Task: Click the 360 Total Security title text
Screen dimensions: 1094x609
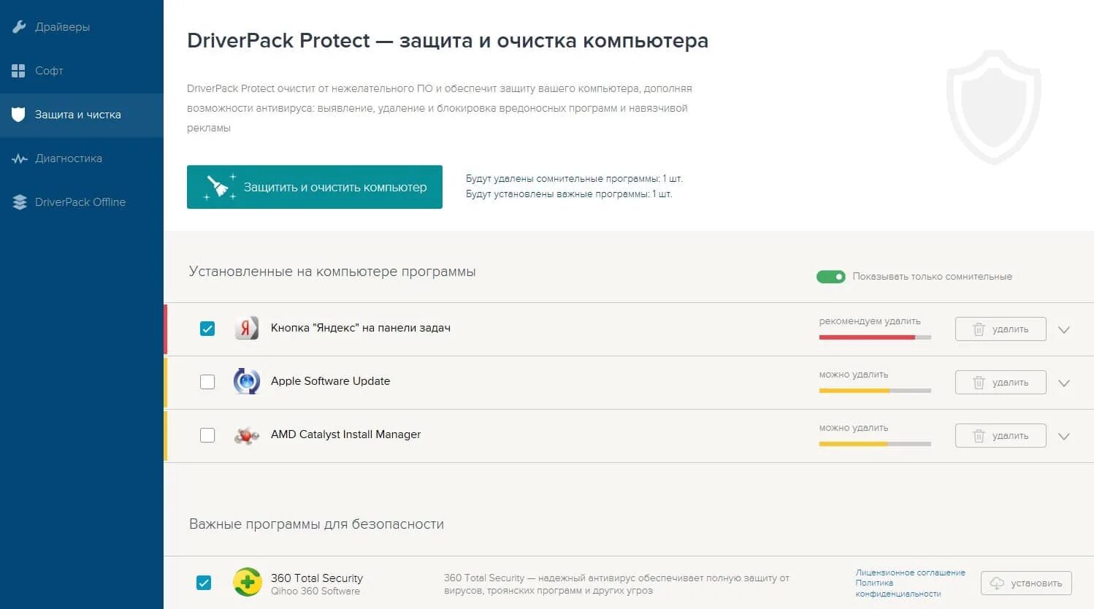Action: pos(317,578)
